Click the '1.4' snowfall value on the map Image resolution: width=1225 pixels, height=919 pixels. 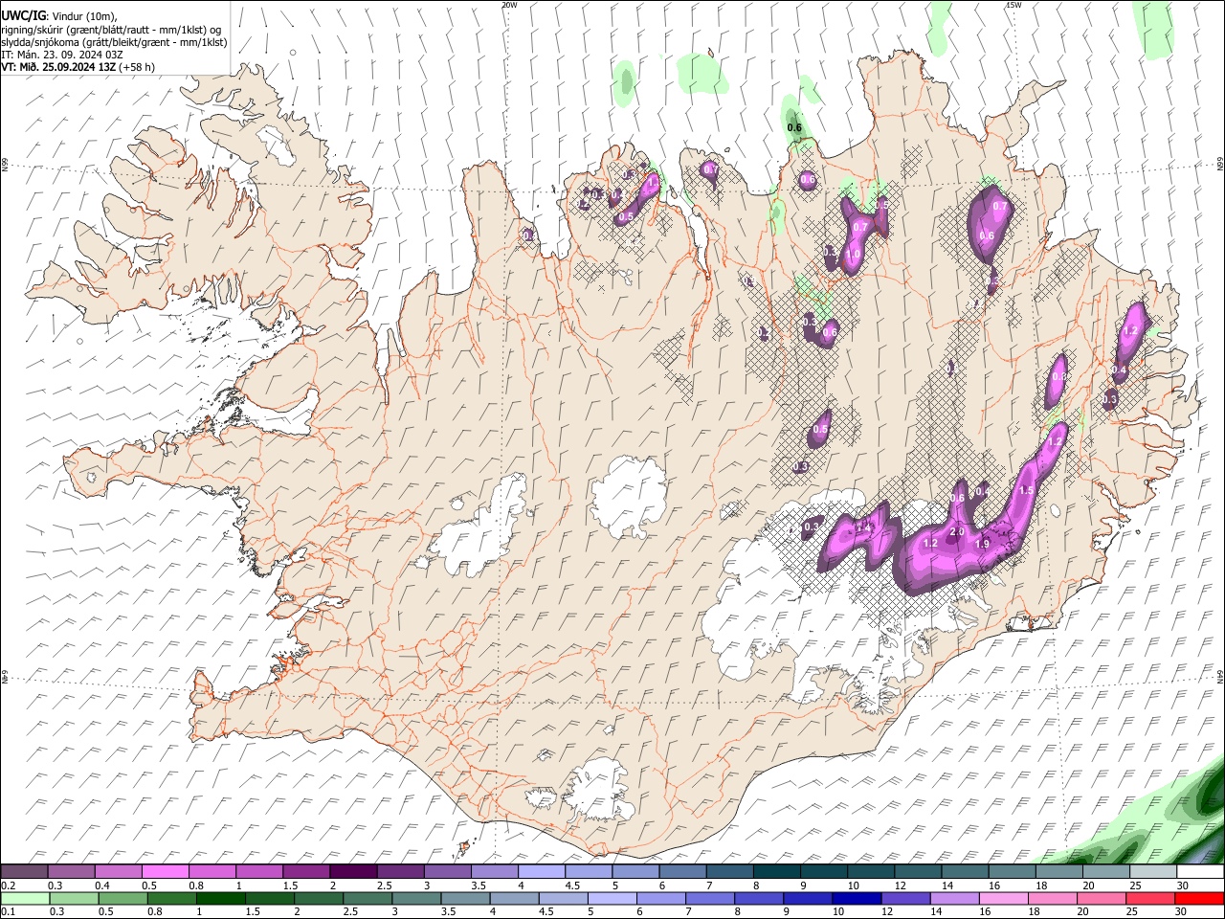tap(863, 528)
